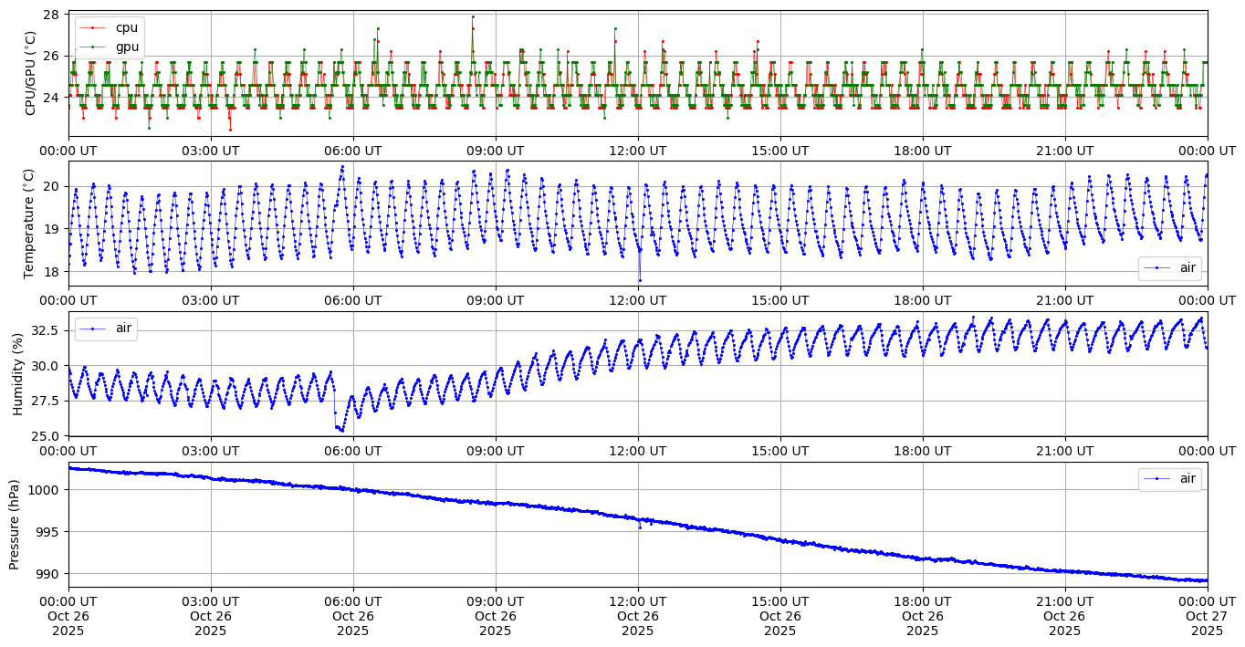The image size is (1245, 647).
Task: Click the highest GPU temperature spike near 08:30
Action: click(473, 16)
